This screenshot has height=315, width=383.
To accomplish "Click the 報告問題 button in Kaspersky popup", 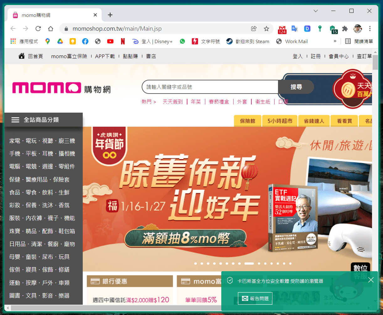I will (x=255, y=298).
